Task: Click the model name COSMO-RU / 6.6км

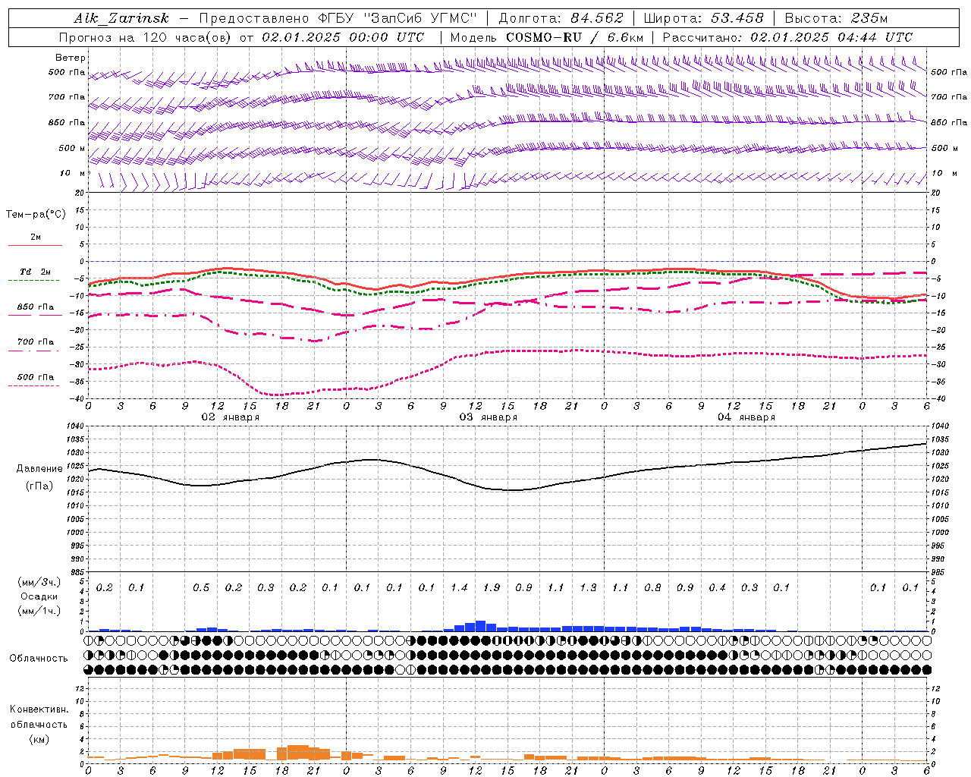Action: point(574,37)
